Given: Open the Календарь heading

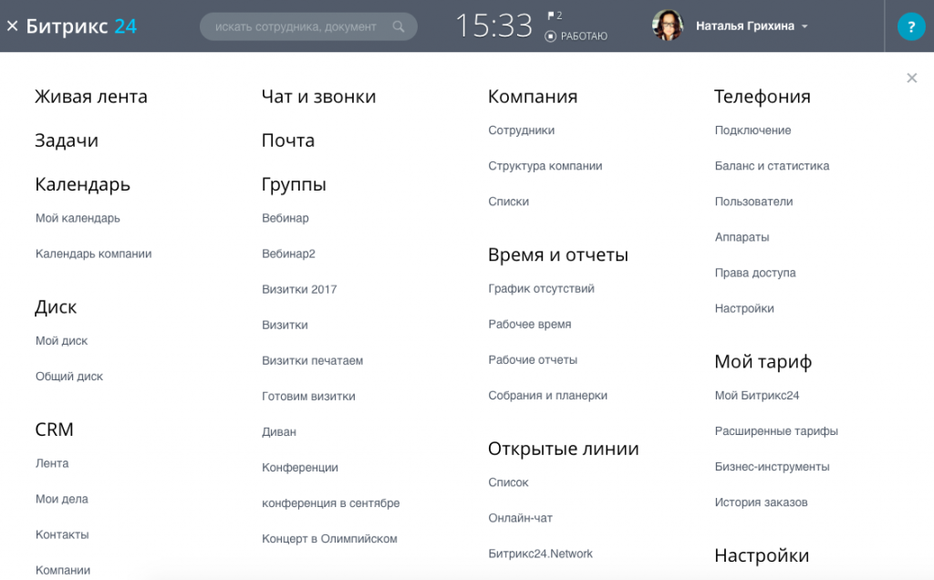Looking at the screenshot, I should 83,184.
